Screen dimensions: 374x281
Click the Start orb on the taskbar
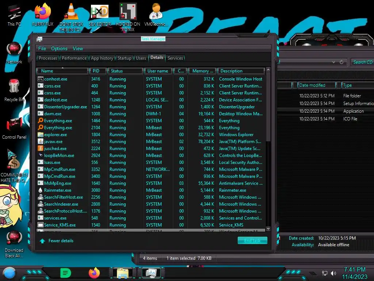9,274
